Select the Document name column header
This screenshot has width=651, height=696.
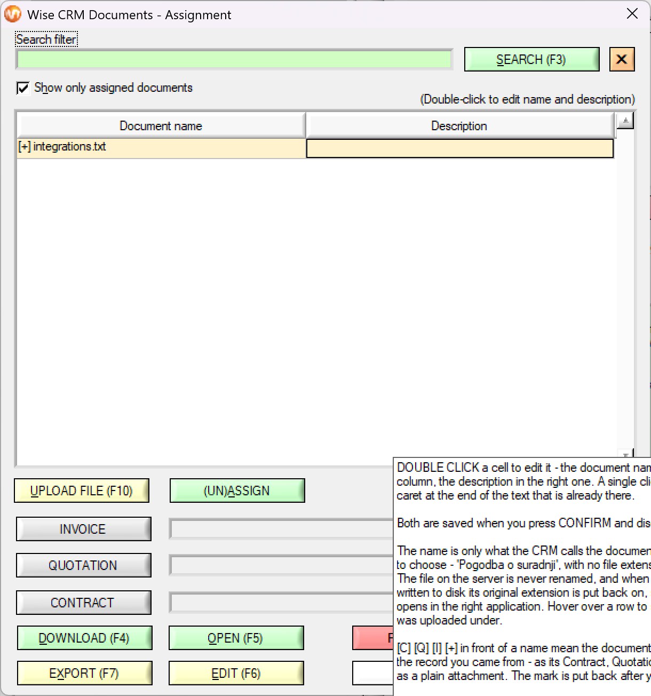tap(161, 126)
